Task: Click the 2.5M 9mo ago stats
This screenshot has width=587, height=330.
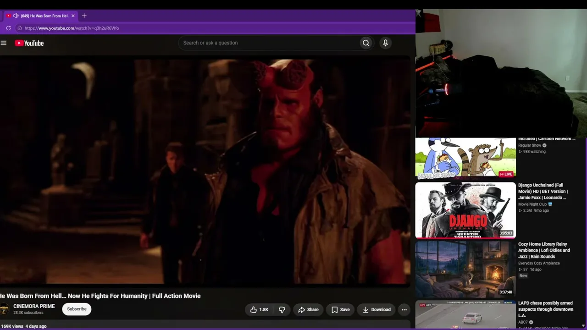Action: coord(533,211)
